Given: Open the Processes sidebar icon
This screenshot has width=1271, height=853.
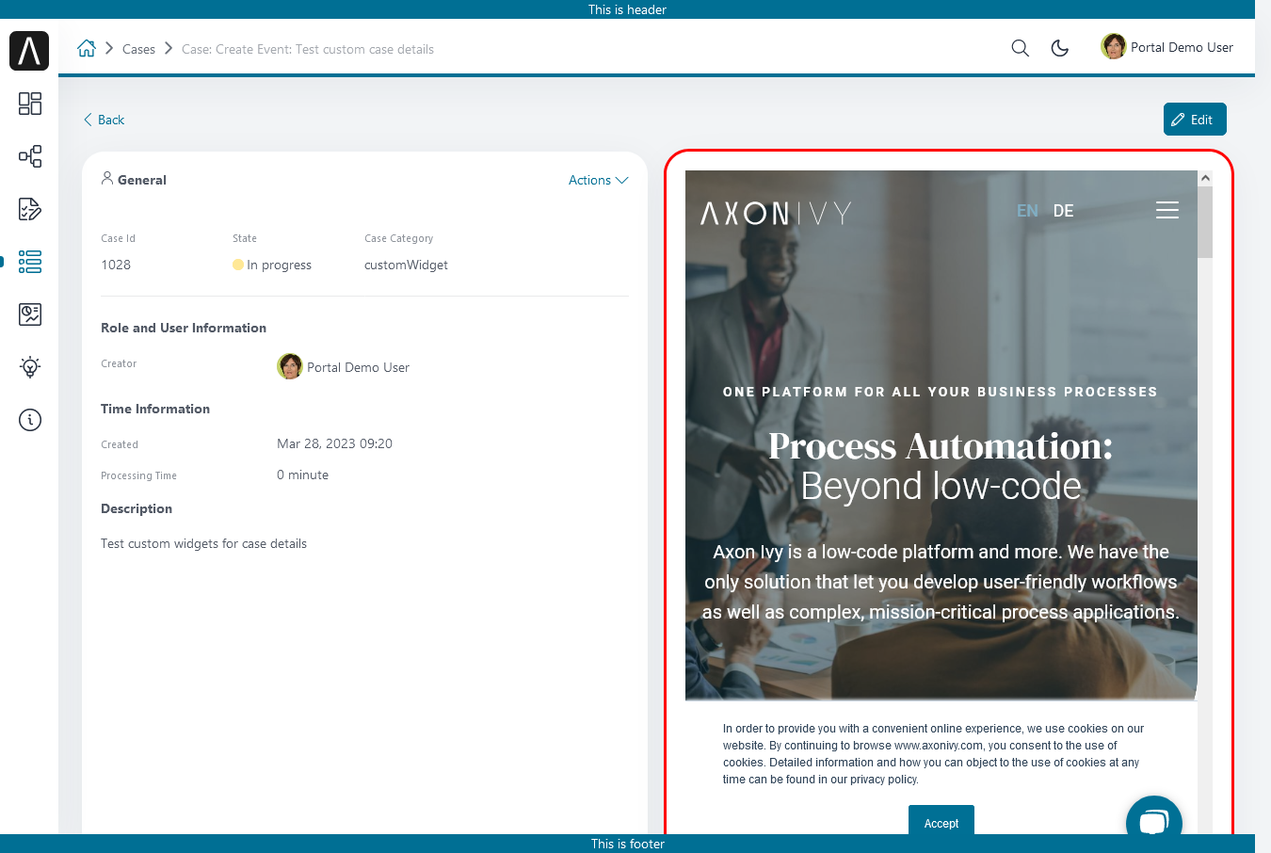Looking at the screenshot, I should tap(30, 156).
